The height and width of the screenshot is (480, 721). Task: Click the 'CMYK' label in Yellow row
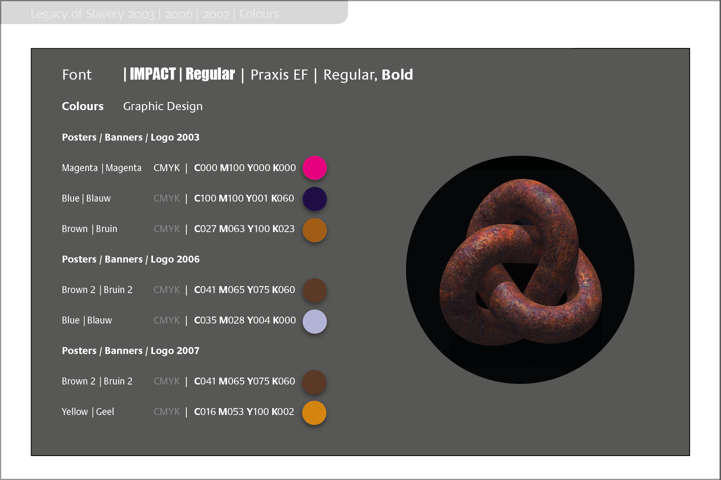167,412
